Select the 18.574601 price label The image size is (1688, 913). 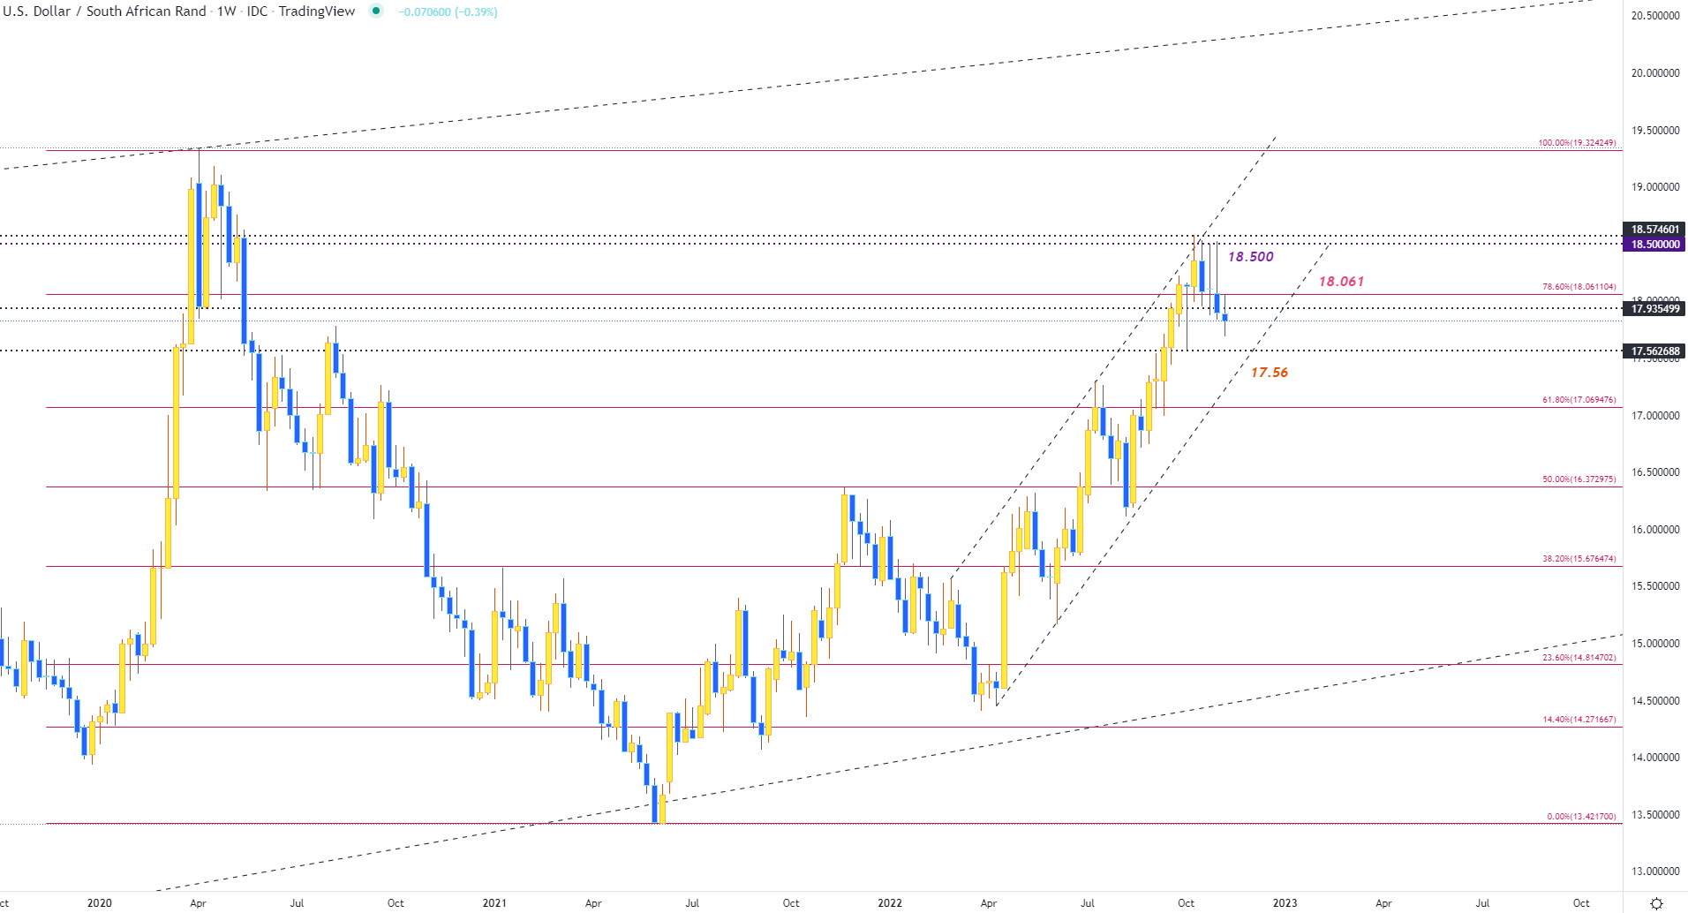pyautogui.click(x=1655, y=230)
